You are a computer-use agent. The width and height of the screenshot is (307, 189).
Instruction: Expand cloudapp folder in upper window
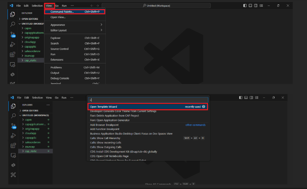tap(29, 42)
